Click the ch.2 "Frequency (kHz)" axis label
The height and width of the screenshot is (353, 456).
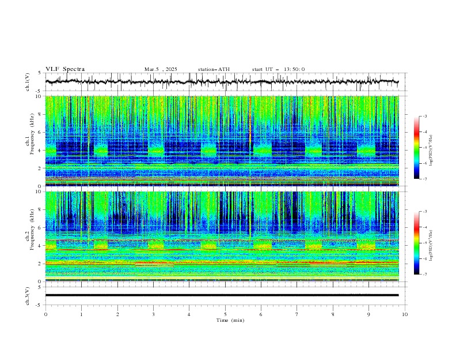coord(32,230)
